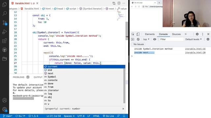The width and height of the screenshot is (211, 118).
Task: Select 'console' autocomplete suggestion
Action: pos(83,80)
